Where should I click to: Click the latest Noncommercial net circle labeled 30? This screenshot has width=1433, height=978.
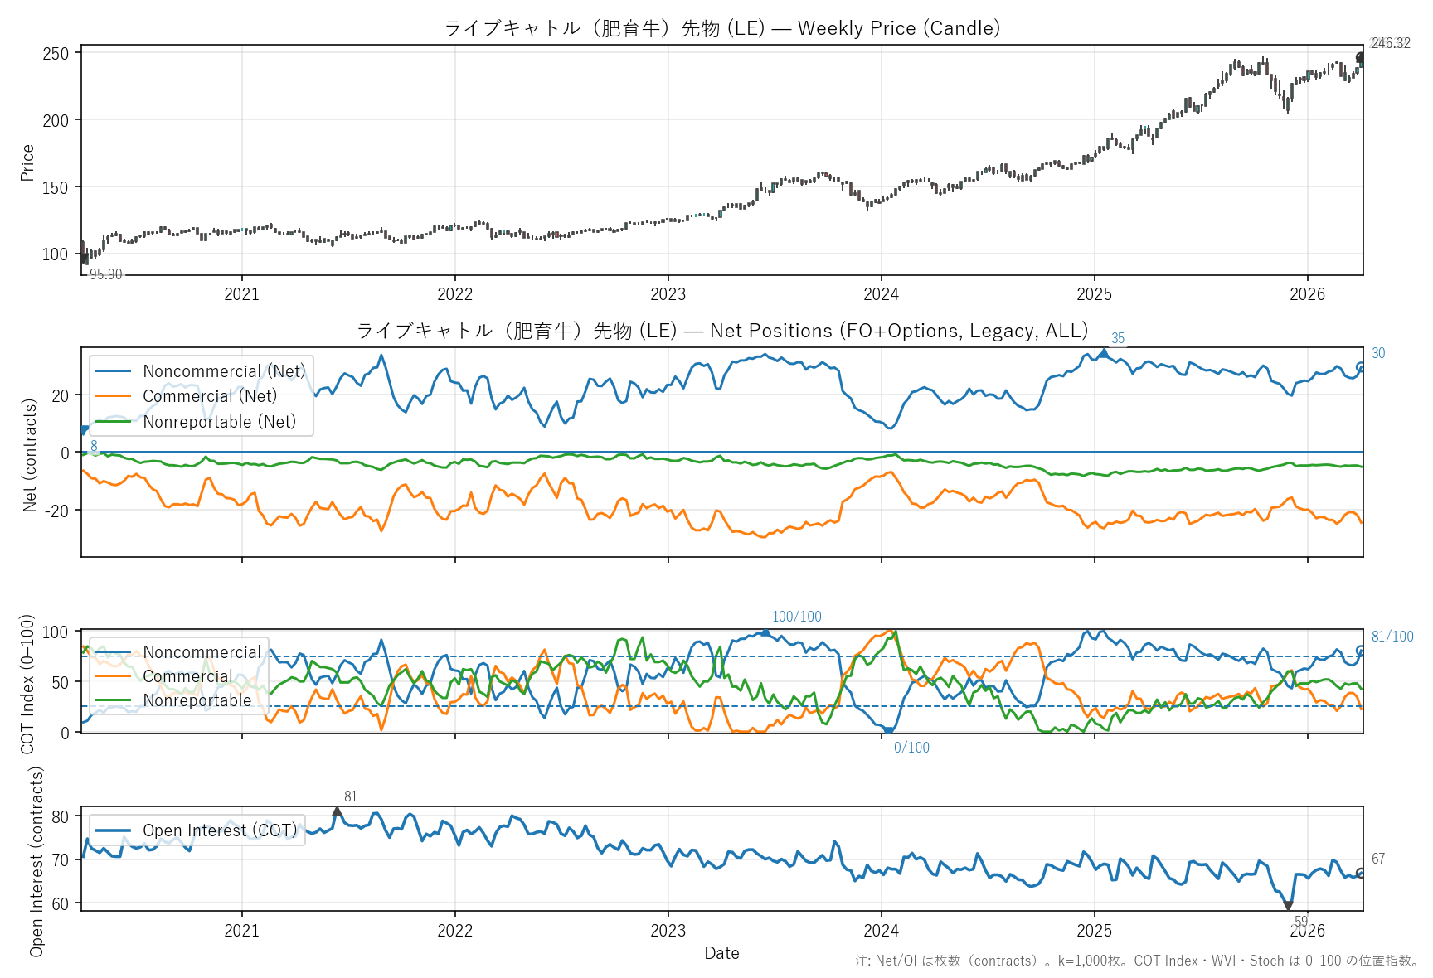click(x=1360, y=366)
